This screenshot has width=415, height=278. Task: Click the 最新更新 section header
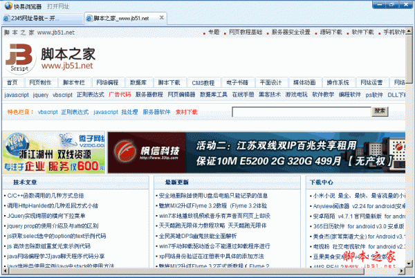tap(177, 183)
